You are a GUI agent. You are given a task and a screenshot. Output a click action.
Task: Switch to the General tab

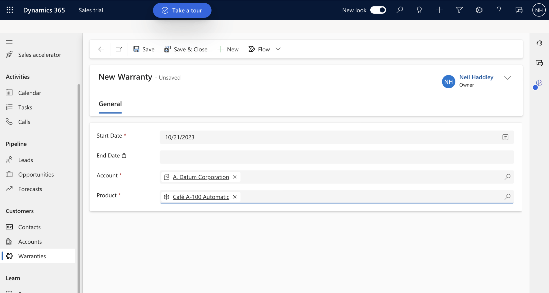point(110,104)
